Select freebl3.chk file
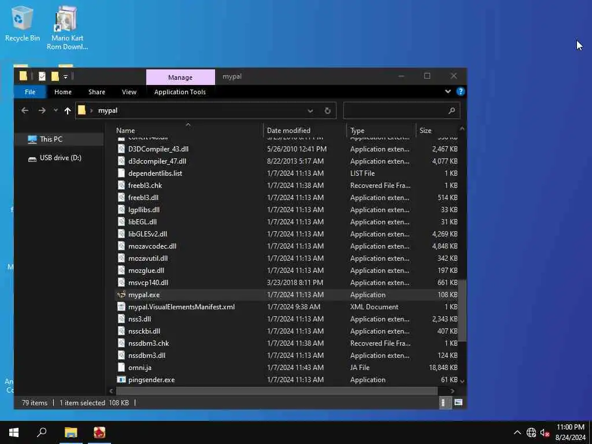 click(145, 186)
